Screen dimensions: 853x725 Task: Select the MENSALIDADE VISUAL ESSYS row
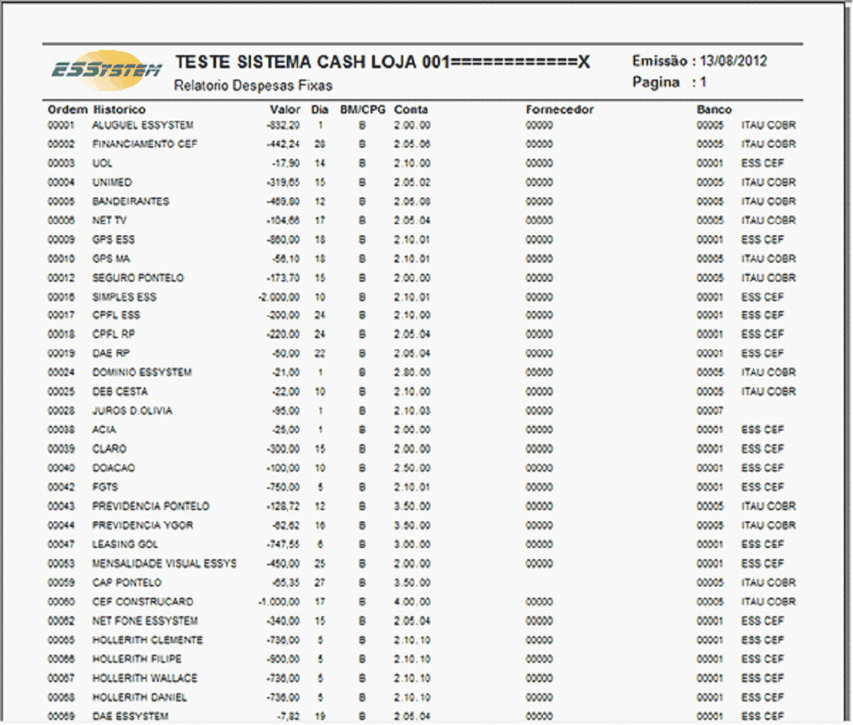click(164, 563)
